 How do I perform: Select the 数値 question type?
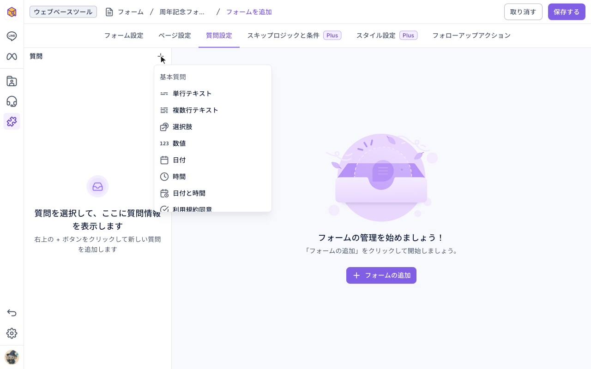(x=213, y=143)
